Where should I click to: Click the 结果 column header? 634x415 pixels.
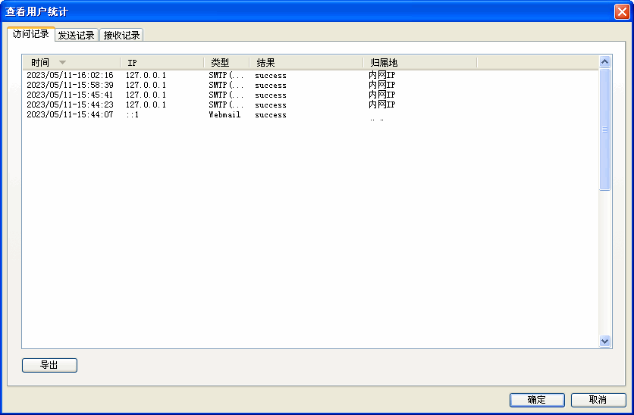pyautogui.click(x=265, y=63)
